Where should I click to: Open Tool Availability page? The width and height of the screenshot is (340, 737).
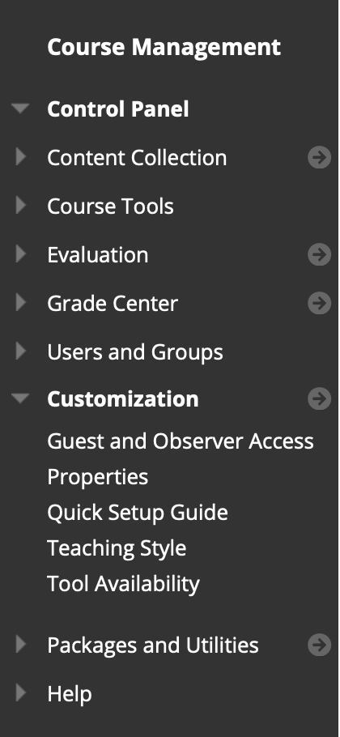[x=124, y=584]
